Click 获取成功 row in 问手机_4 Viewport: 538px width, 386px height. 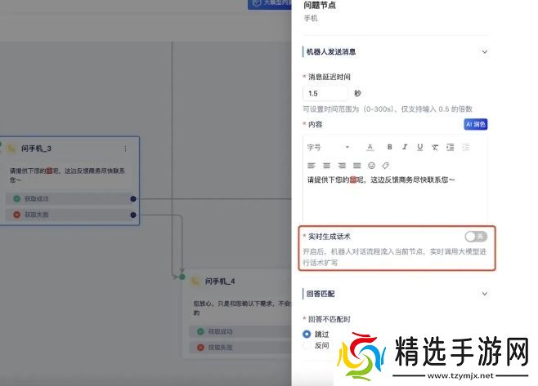point(240,331)
